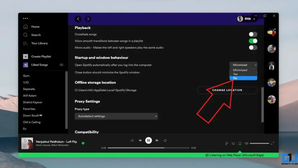Click the queue icon in bottom bar

[x=233, y=143]
